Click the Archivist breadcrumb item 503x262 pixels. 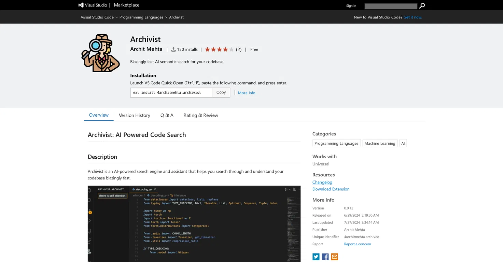click(x=176, y=17)
